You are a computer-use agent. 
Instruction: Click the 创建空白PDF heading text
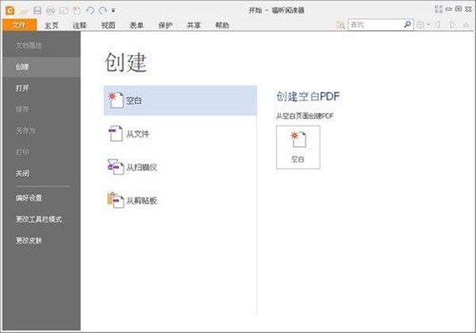308,97
